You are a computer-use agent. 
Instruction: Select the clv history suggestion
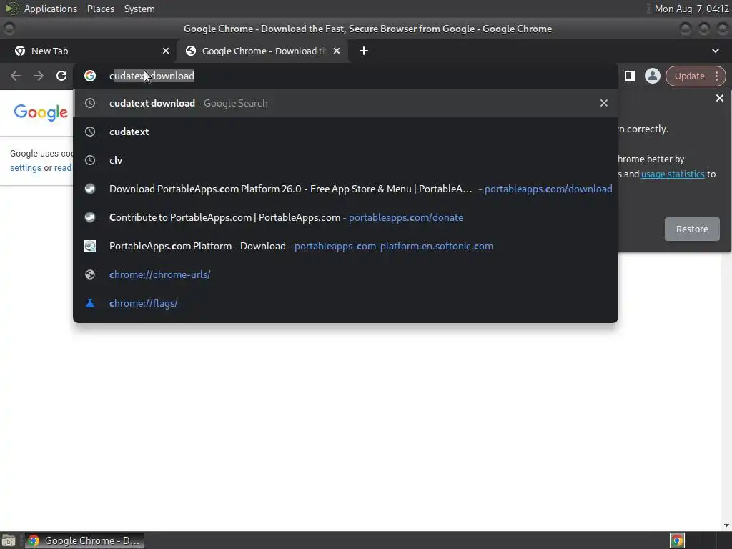click(x=345, y=160)
